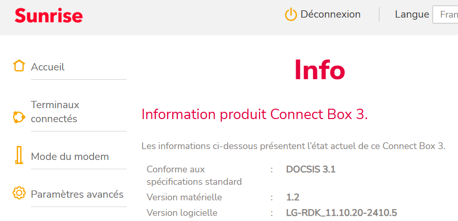The image size is (458, 221).
Task: Click the Version matérielle label
Action: click(184, 197)
